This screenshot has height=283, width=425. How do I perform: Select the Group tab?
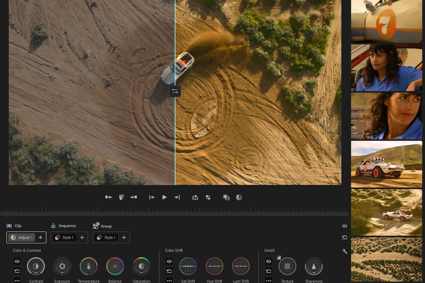[102, 226]
